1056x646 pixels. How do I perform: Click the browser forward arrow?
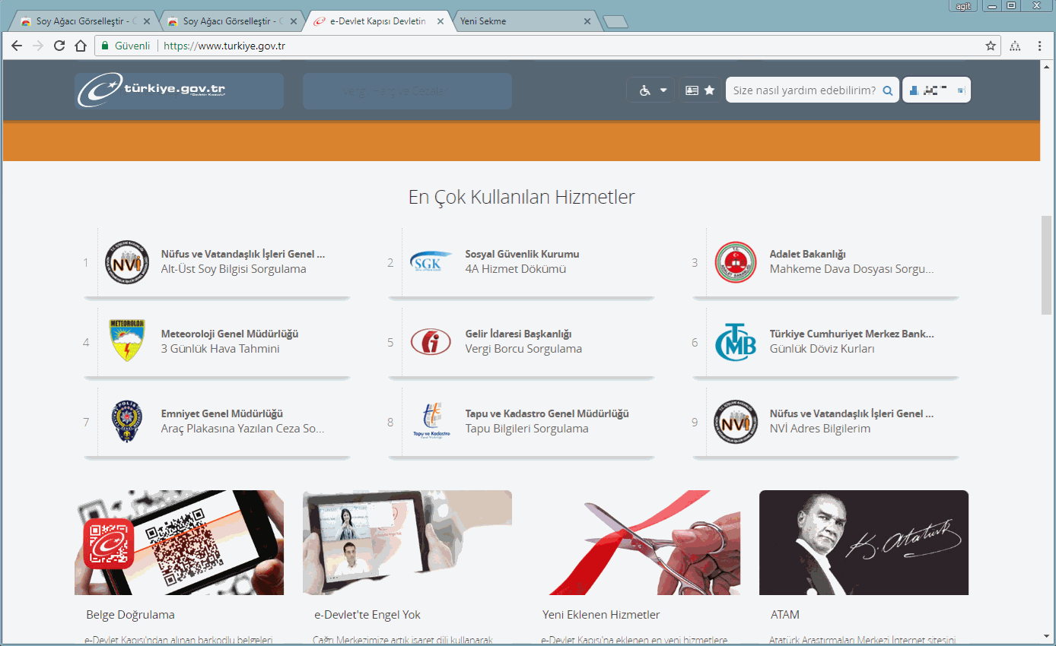[38, 46]
